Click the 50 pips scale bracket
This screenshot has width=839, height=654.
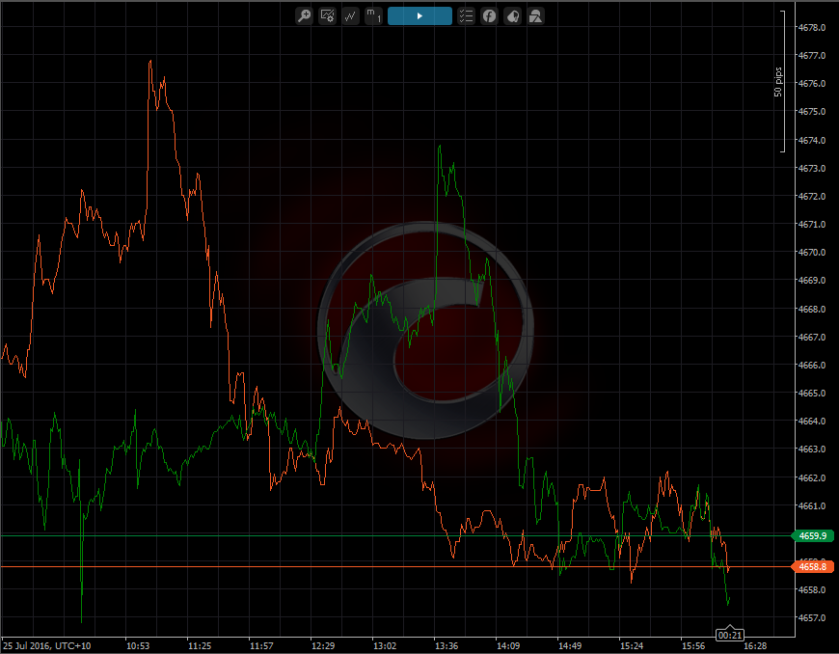tap(780, 81)
